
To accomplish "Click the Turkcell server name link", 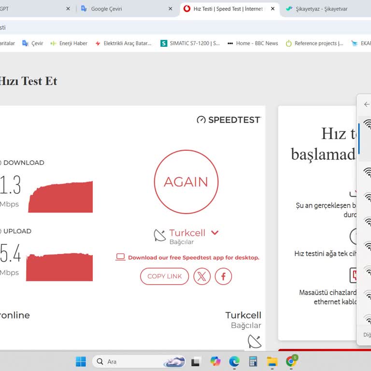I will click(187, 233).
